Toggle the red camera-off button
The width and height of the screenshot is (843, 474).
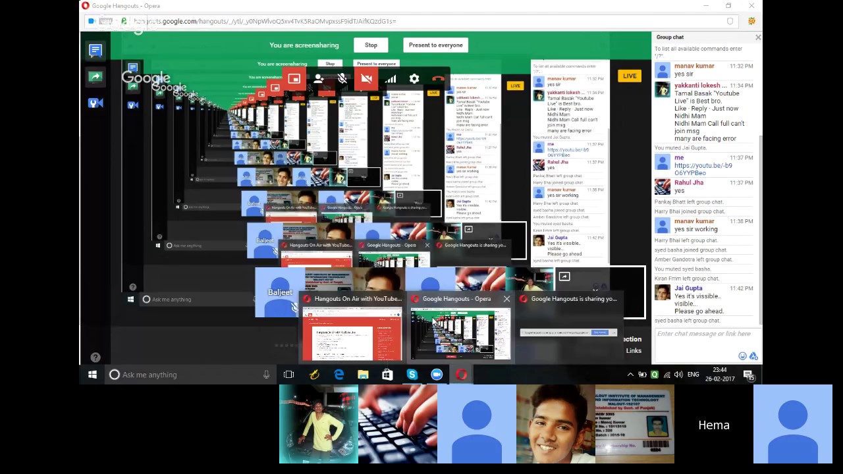(x=366, y=79)
